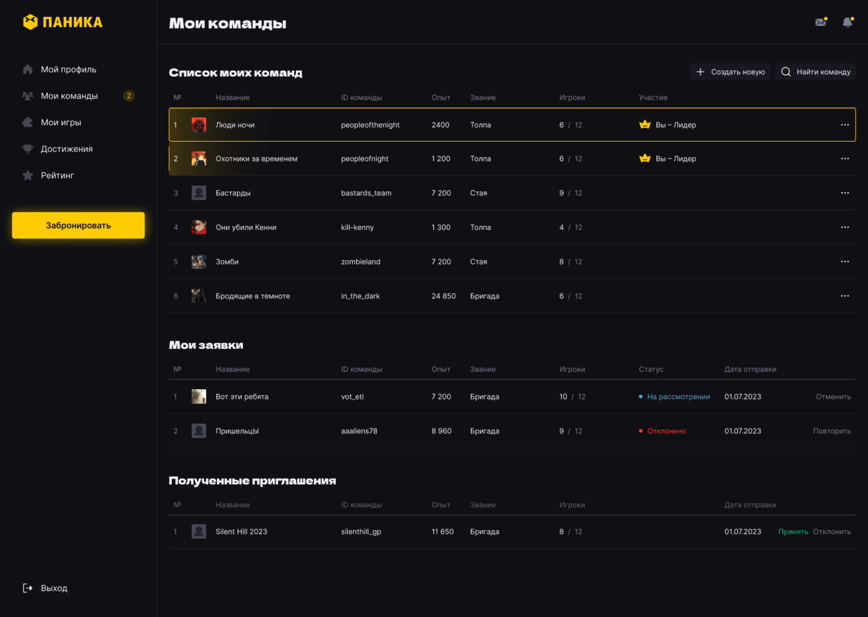Open Мой профиль in the sidebar
The height and width of the screenshot is (617, 868).
pyautogui.click(x=68, y=69)
